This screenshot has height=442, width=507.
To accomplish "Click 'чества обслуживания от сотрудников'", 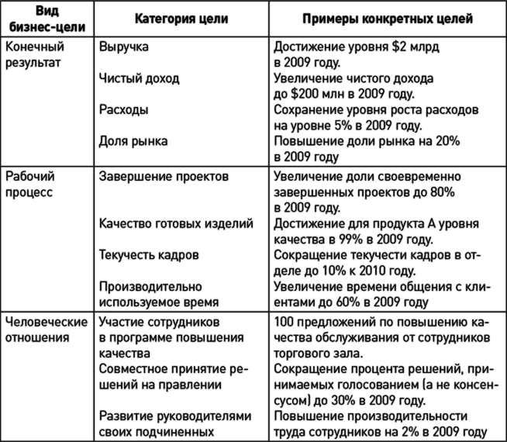I will [382, 337].
